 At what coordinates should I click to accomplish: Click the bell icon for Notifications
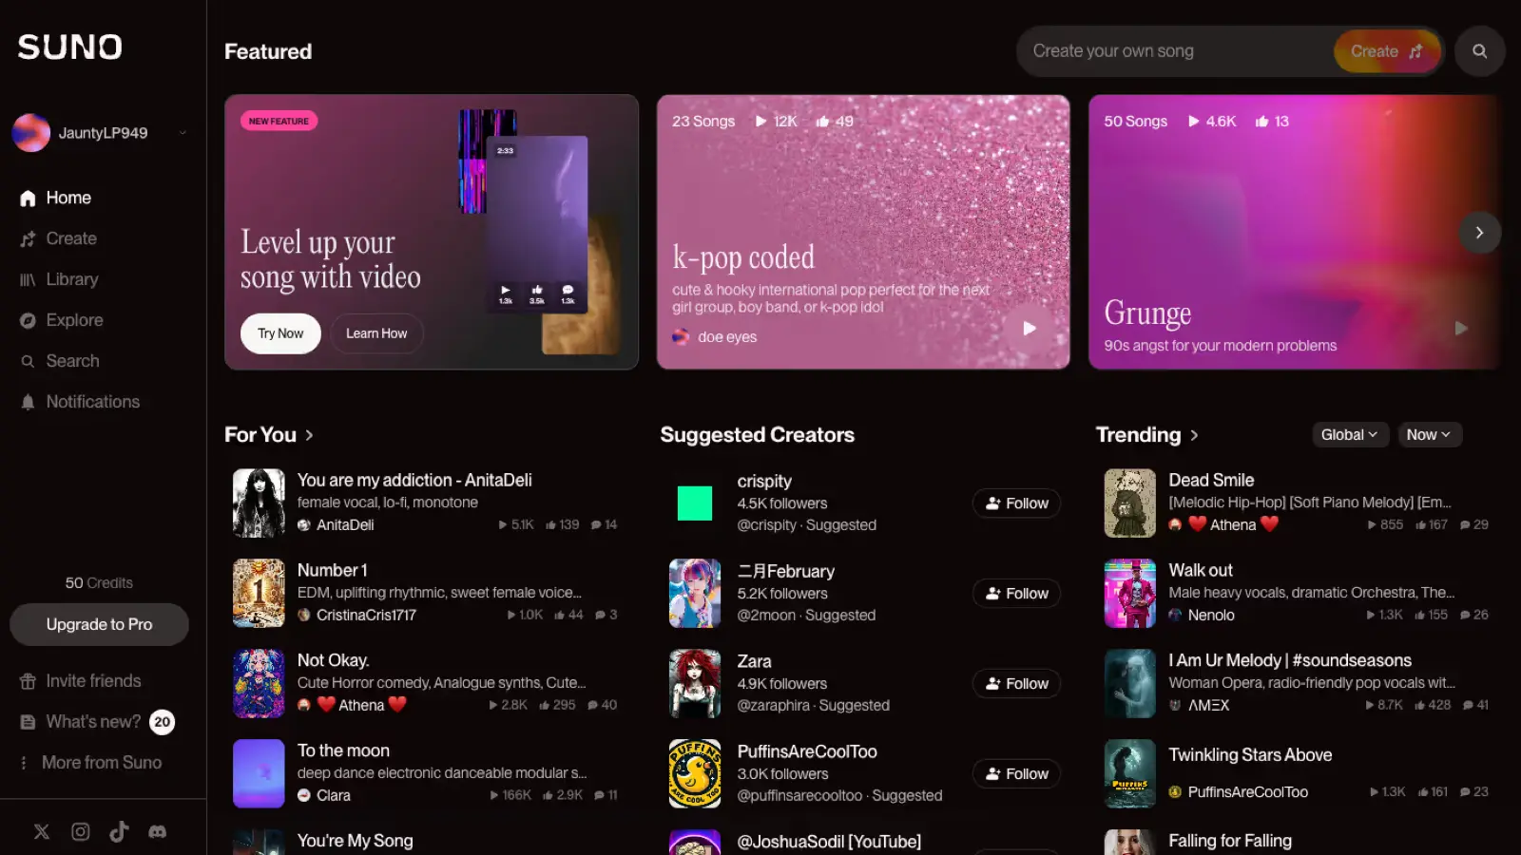[x=28, y=402]
